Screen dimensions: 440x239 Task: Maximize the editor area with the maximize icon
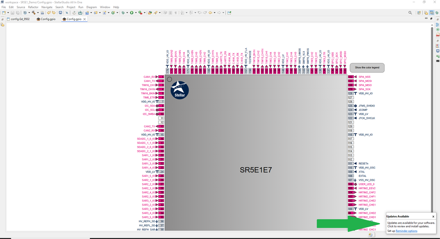tap(431, 18)
